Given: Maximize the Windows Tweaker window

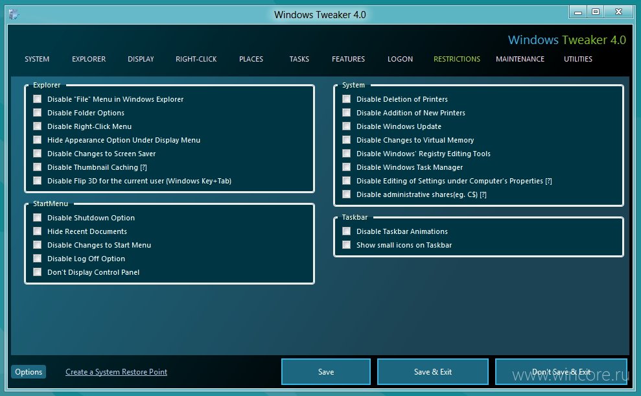Looking at the screenshot, I should tap(596, 12).
